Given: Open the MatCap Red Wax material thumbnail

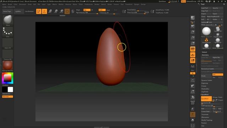Looking at the screenshot, I should (8, 66).
